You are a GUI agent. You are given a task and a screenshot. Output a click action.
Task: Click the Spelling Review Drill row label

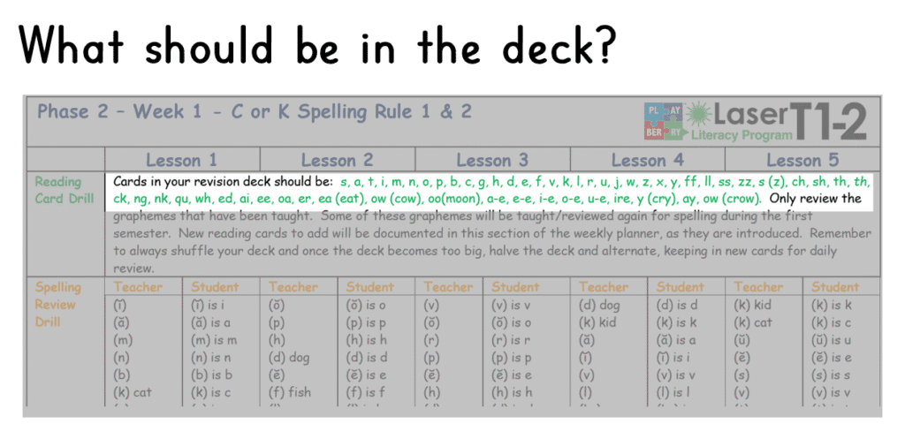point(56,304)
